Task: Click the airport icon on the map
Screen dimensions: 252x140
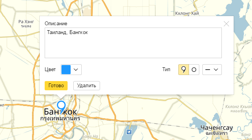Action: [x=129, y=132]
